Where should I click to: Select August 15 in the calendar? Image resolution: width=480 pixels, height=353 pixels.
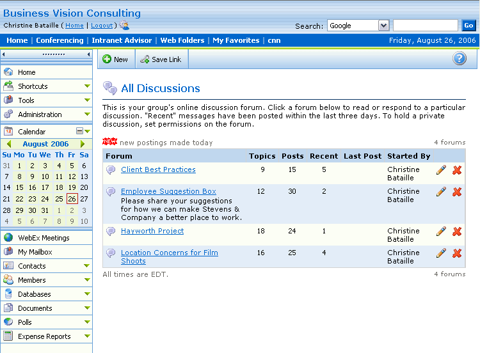(19, 187)
